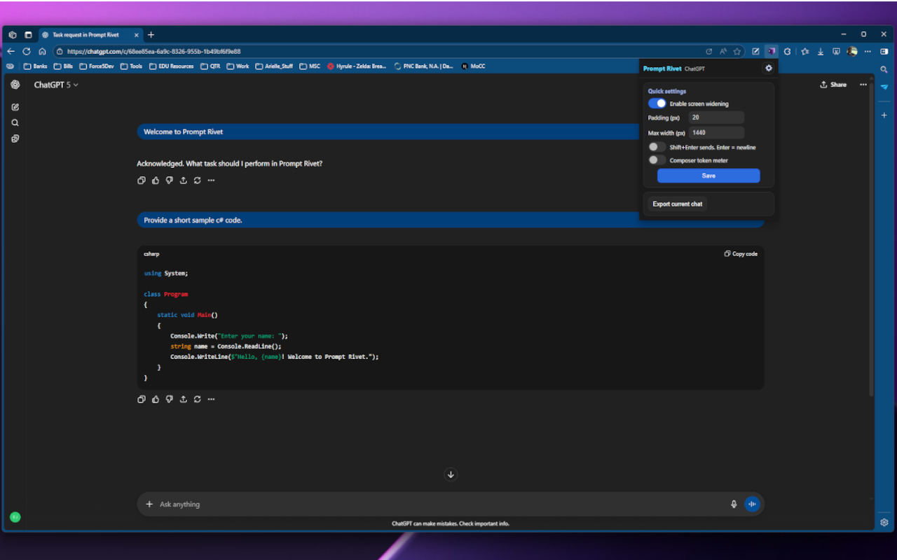897x560 pixels.
Task: Open the browser Favorites list
Action: (805, 51)
